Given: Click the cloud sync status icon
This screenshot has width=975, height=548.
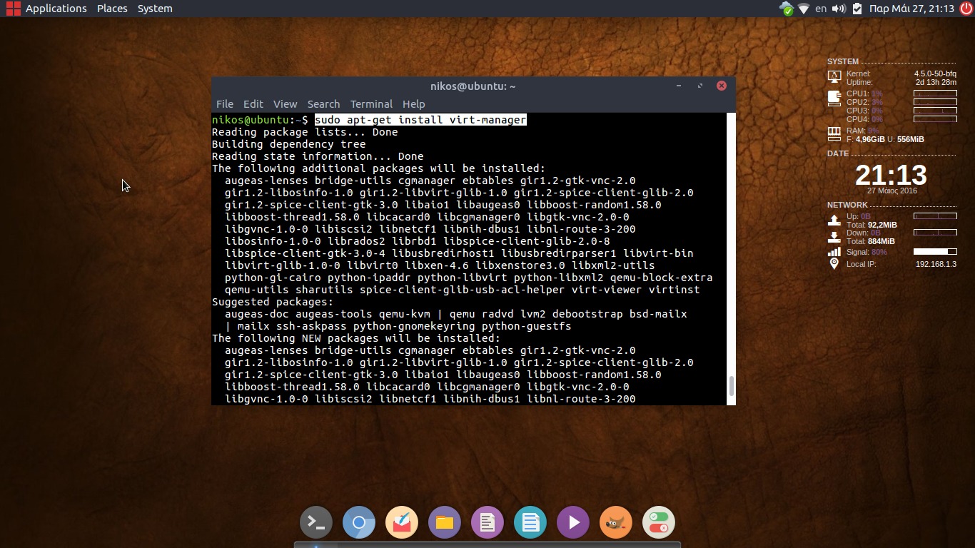Looking at the screenshot, I should tap(787, 9).
